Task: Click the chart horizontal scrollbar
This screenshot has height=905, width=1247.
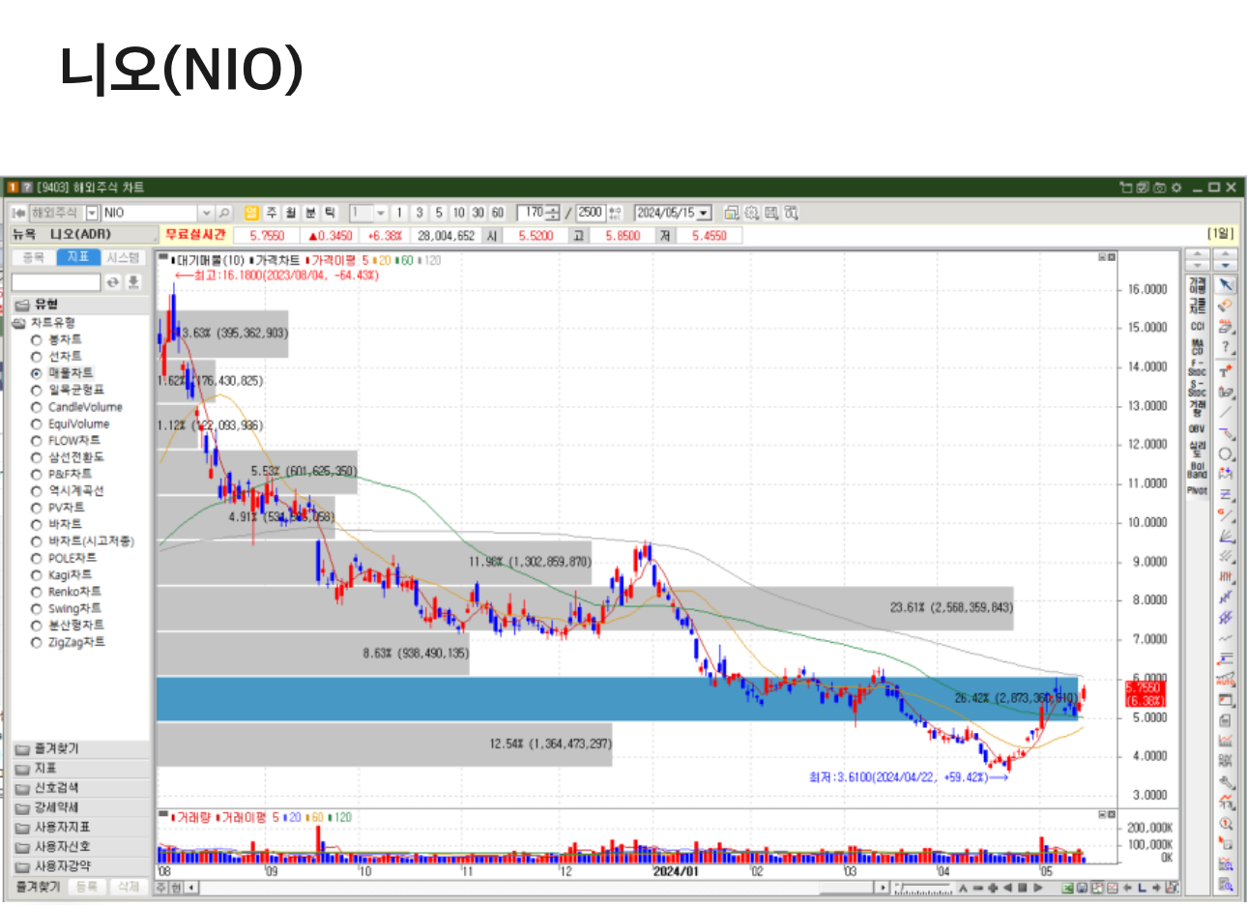Action: coord(537,888)
